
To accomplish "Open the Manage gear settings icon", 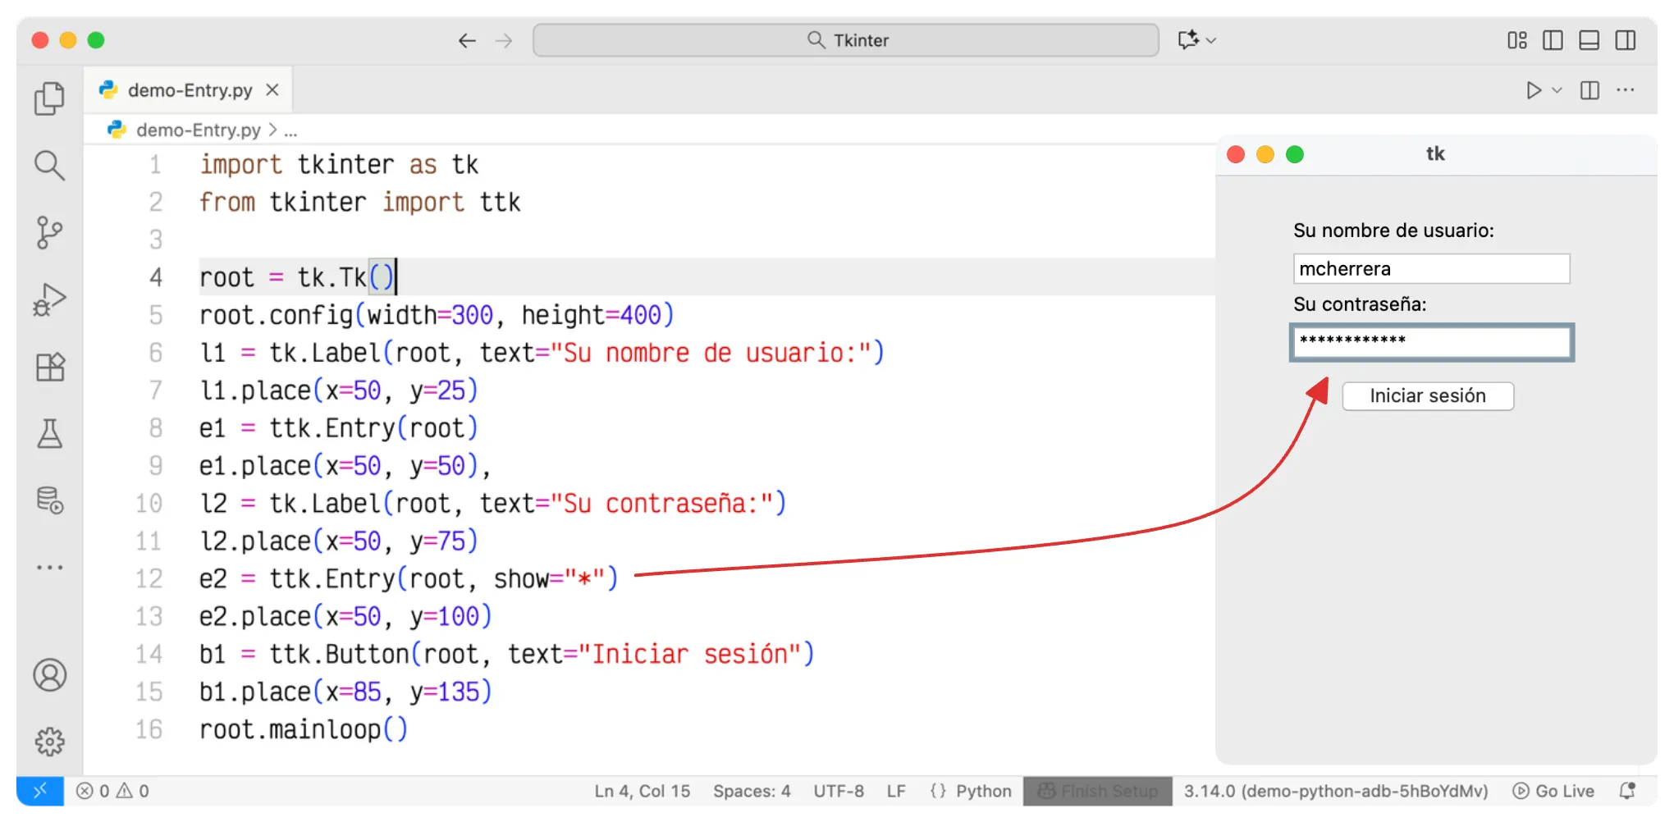I will (x=49, y=742).
